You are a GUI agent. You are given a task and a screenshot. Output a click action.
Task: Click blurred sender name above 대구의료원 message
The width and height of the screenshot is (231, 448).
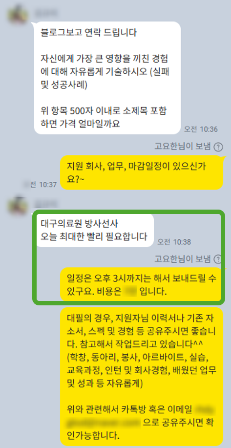pos(46,204)
